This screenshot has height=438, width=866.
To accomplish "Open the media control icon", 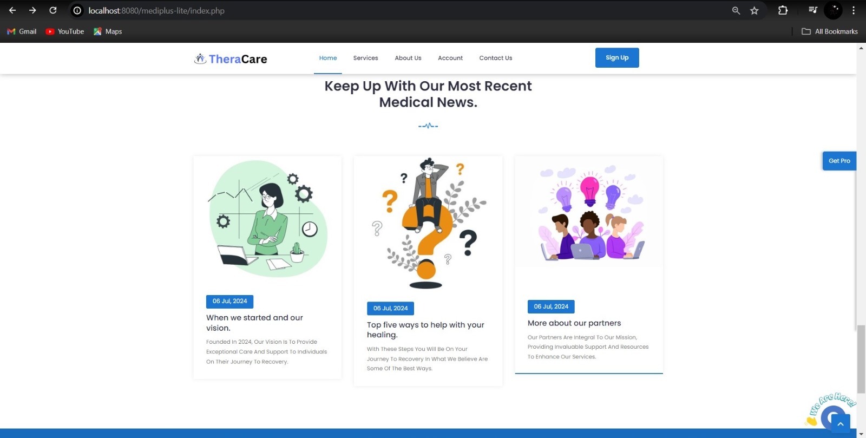I will click(813, 10).
